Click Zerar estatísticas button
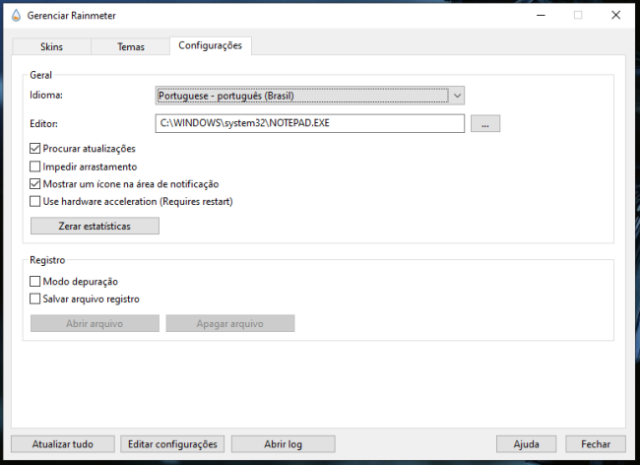The height and width of the screenshot is (465, 640). [x=95, y=226]
